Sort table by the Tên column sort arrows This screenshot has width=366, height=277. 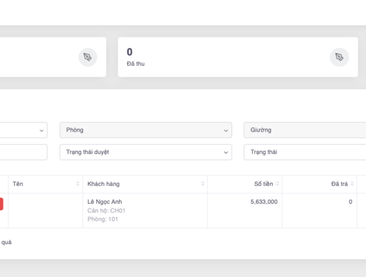(x=78, y=184)
